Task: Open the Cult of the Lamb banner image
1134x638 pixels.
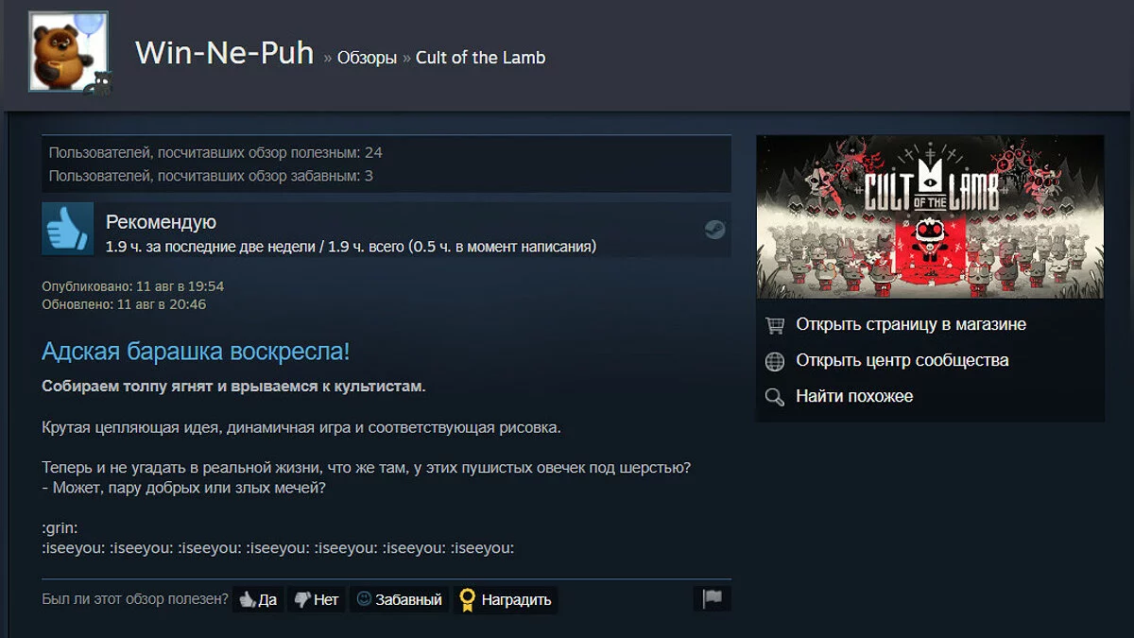Action: [x=930, y=217]
